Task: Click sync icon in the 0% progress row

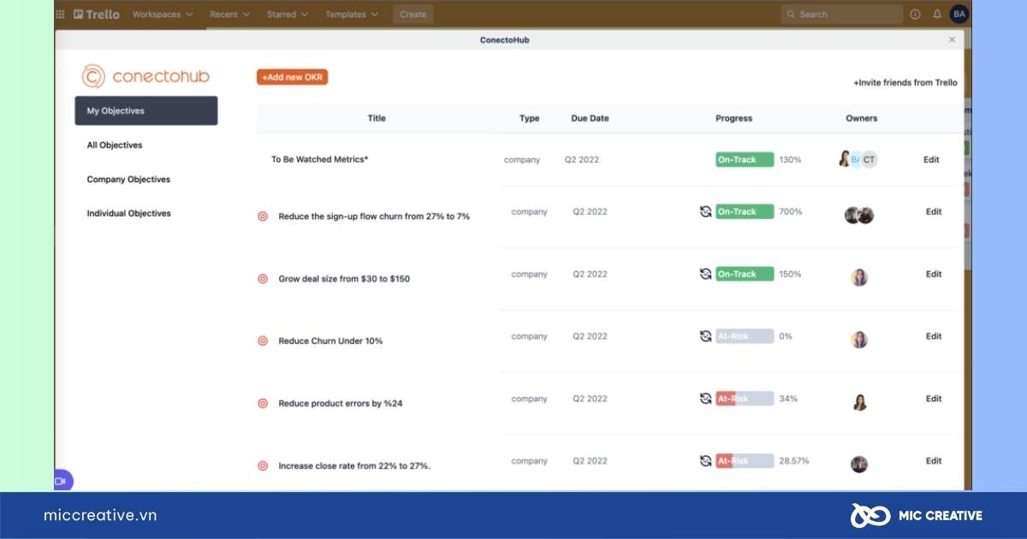Action: 705,336
